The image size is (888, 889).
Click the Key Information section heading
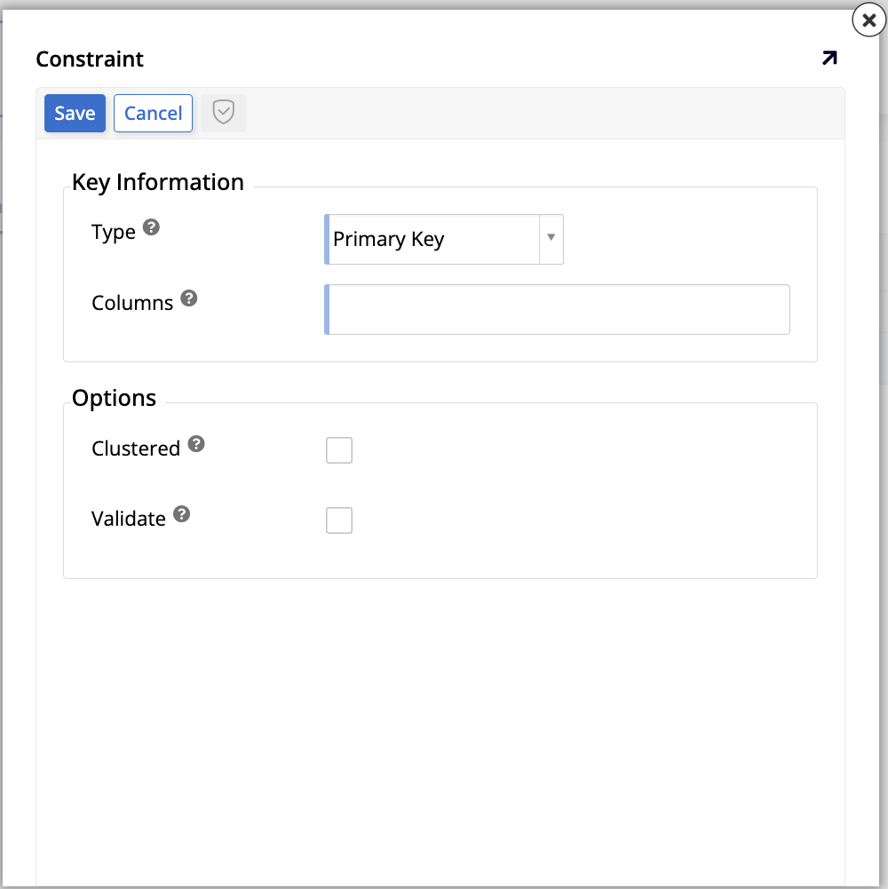tap(158, 182)
